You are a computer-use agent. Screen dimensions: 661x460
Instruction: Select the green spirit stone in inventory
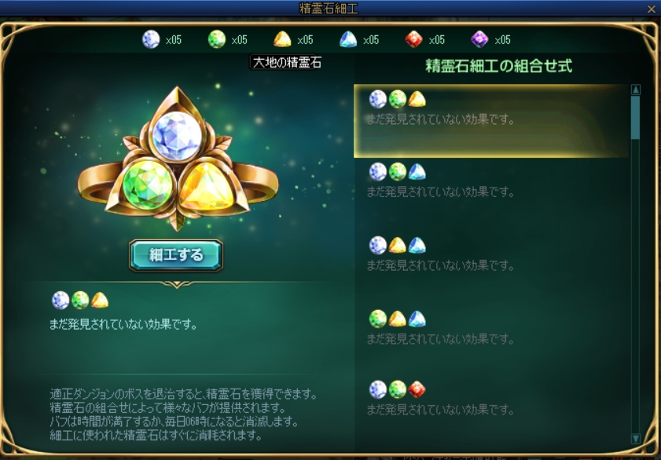click(217, 39)
